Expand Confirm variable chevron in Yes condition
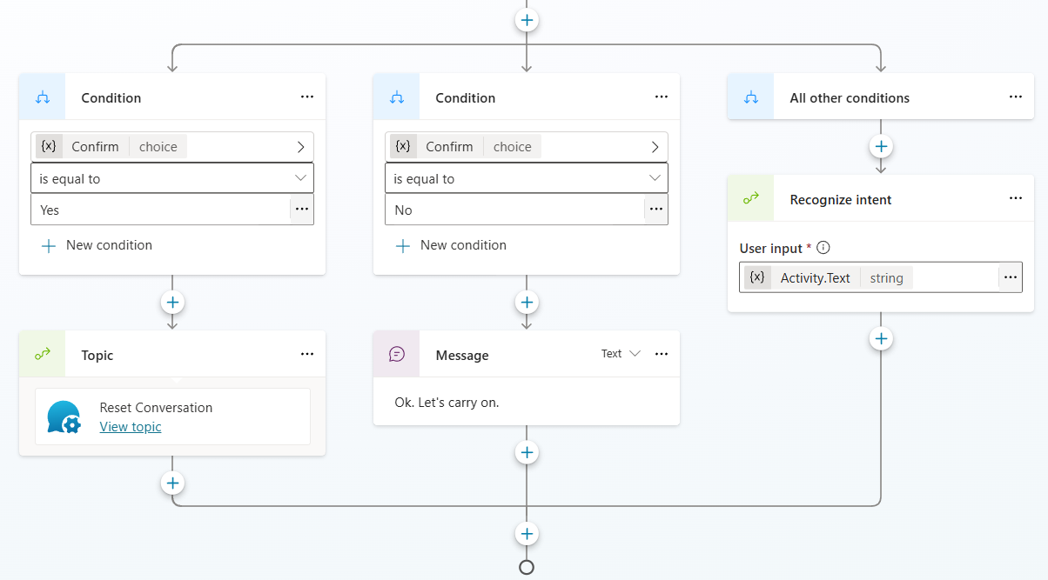Image resolution: width=1048 pixels, height=580 pixels. tap(300, 147)
